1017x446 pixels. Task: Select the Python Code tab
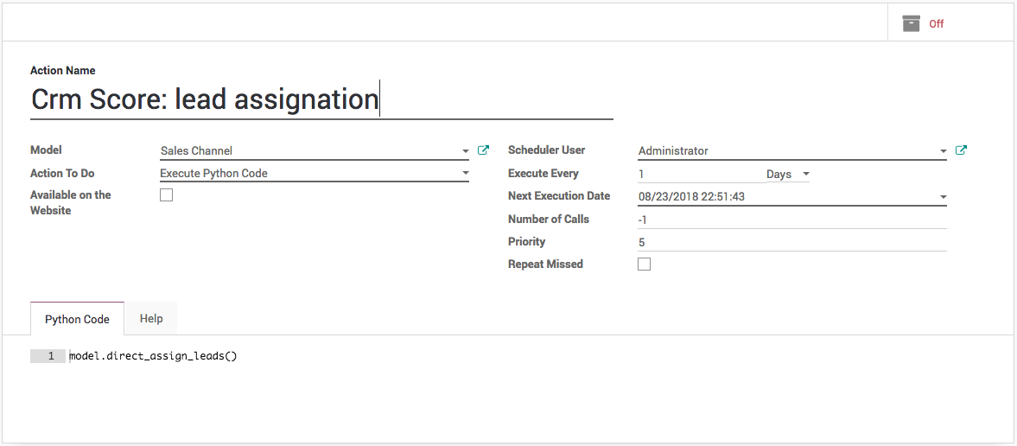77,319
